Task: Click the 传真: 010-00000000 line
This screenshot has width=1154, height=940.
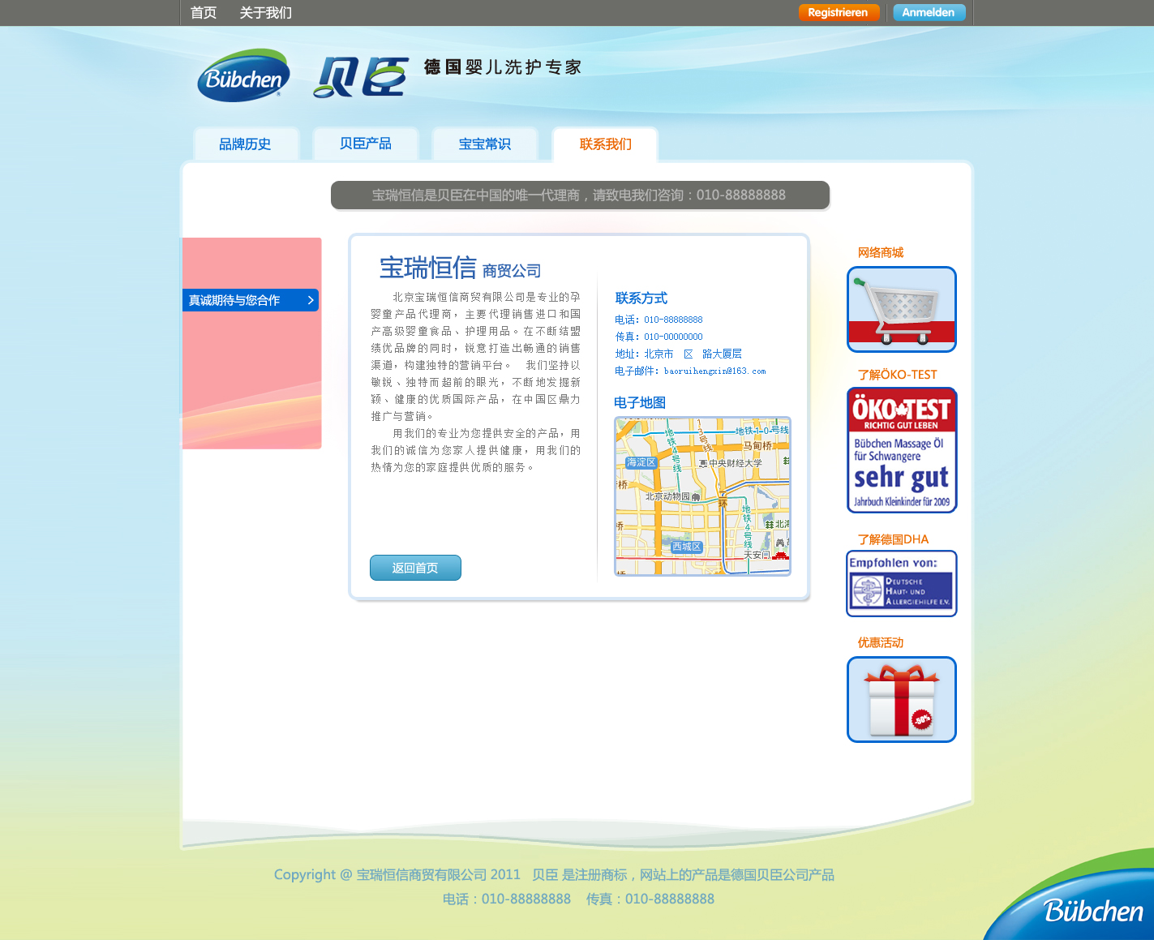Action: point(659,337)
